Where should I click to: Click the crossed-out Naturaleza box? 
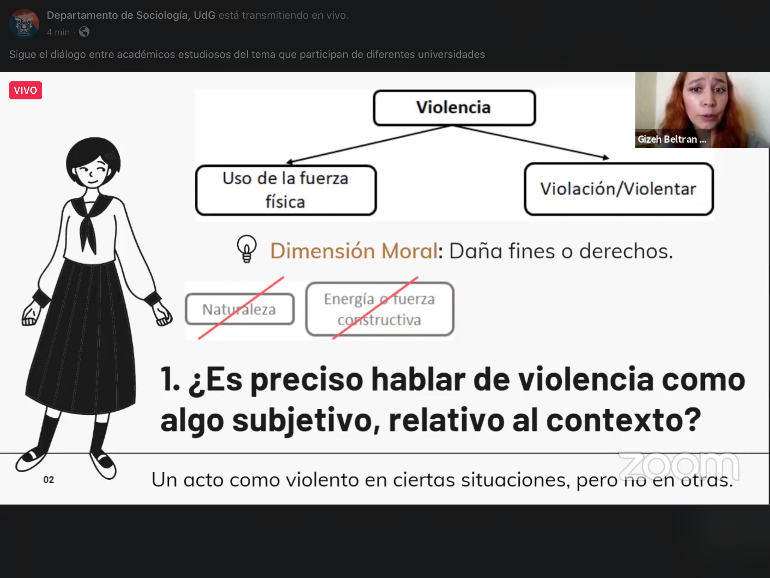click(x=239, y=309)
